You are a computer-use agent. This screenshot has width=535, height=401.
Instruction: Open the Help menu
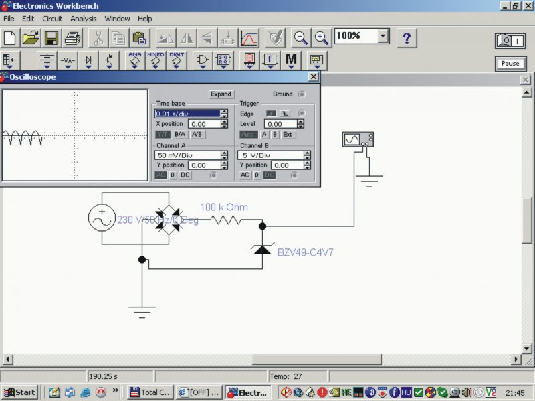[144, 19]
